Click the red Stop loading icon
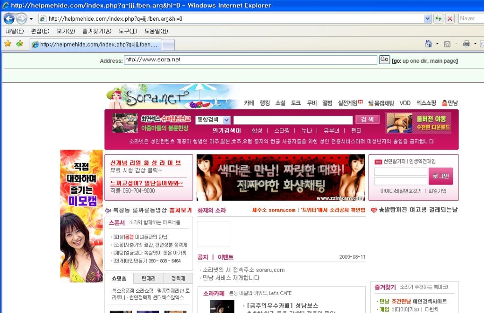This screenshot has width=484, height=313. click(x=450, y=19)
